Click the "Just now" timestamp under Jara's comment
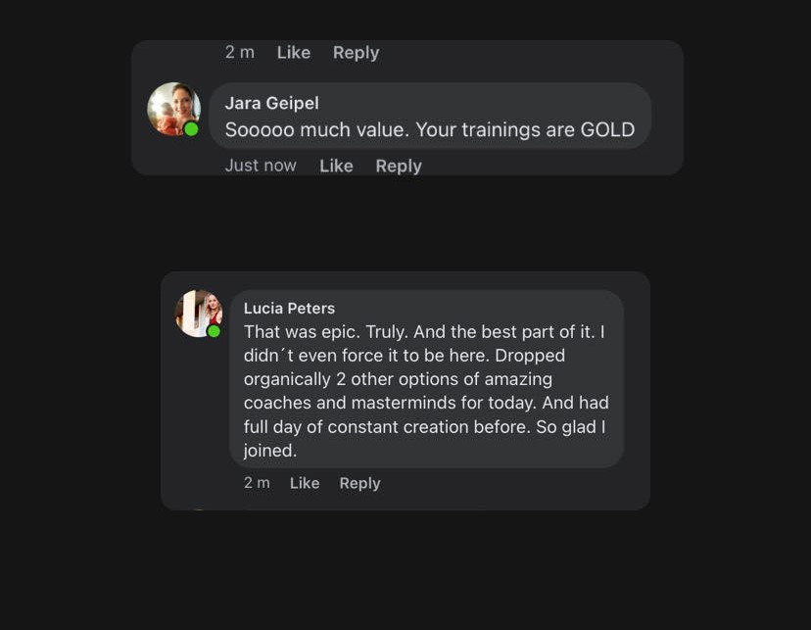Image resolution: width=811 pixels, height=630 pixels. pyautogui.click(x=261, y=166)
